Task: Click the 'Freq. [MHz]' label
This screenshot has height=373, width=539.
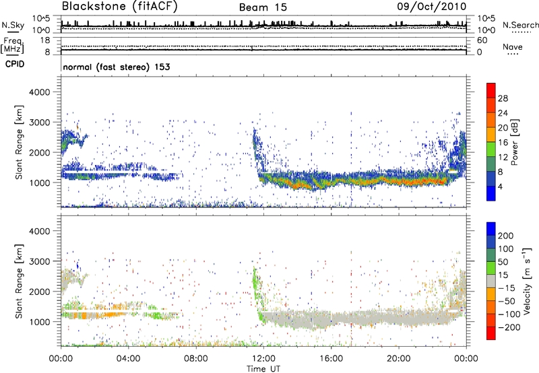Action: pos(12,45)
